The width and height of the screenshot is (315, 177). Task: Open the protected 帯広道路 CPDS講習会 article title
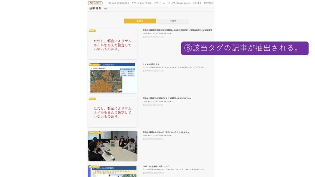pyautogui.click(x=177, y=30)
